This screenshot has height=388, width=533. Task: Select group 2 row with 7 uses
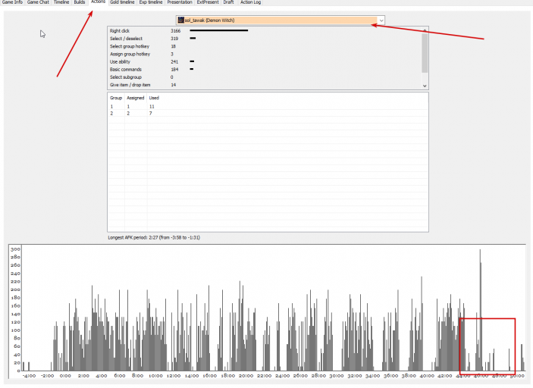pos(268,114)
